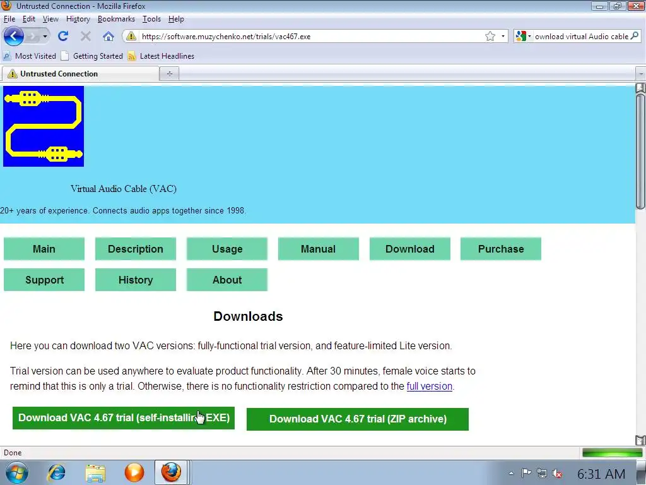
Task: Reload the page with the refresh icon
Action: (63, 36)
